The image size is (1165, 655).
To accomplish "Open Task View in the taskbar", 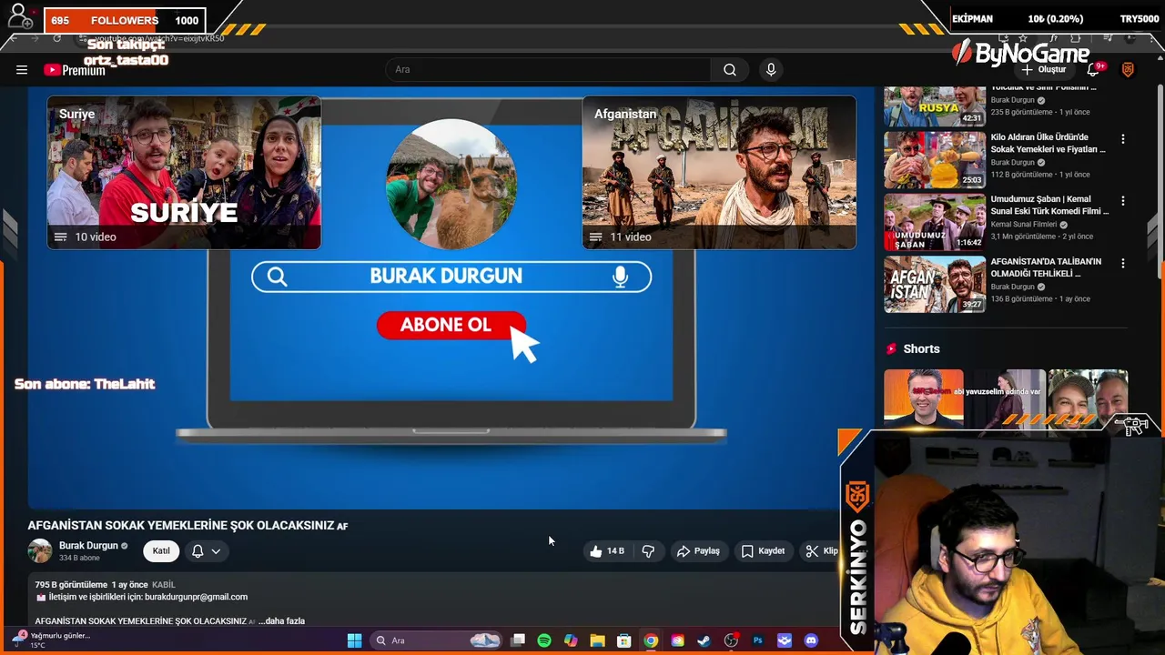I will coord(518,640).
